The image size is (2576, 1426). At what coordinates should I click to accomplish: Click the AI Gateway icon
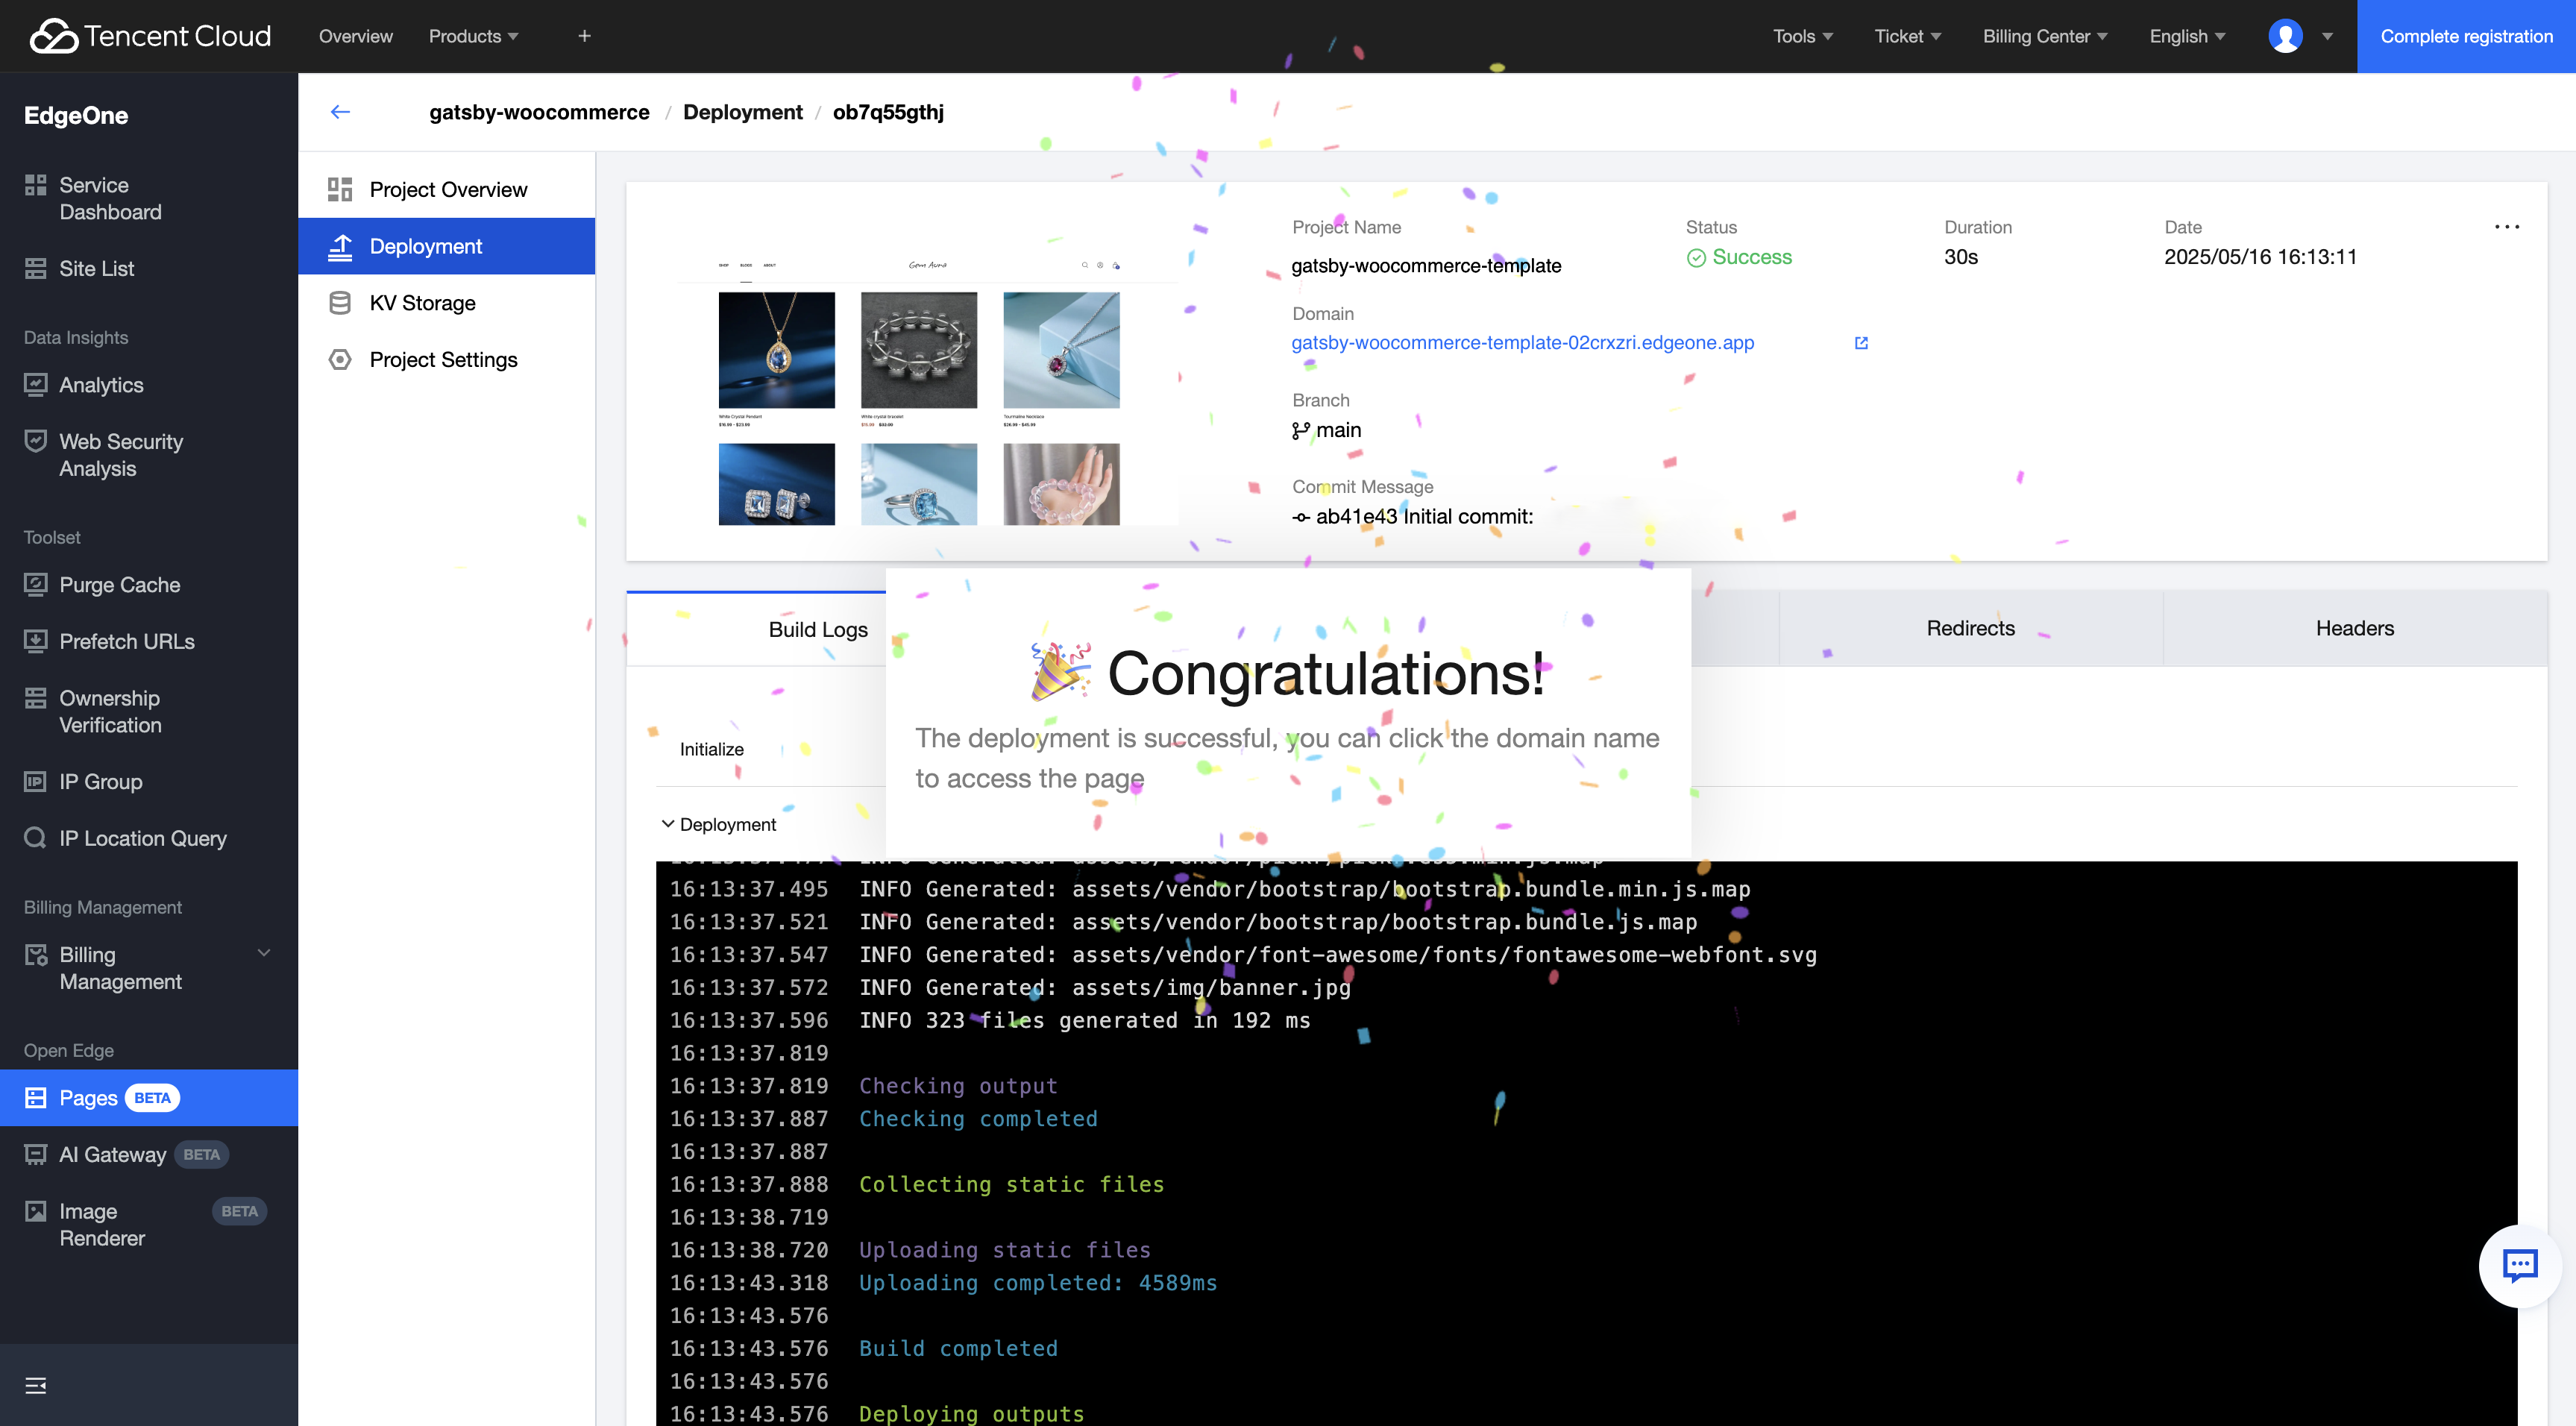pos(36,1155)
